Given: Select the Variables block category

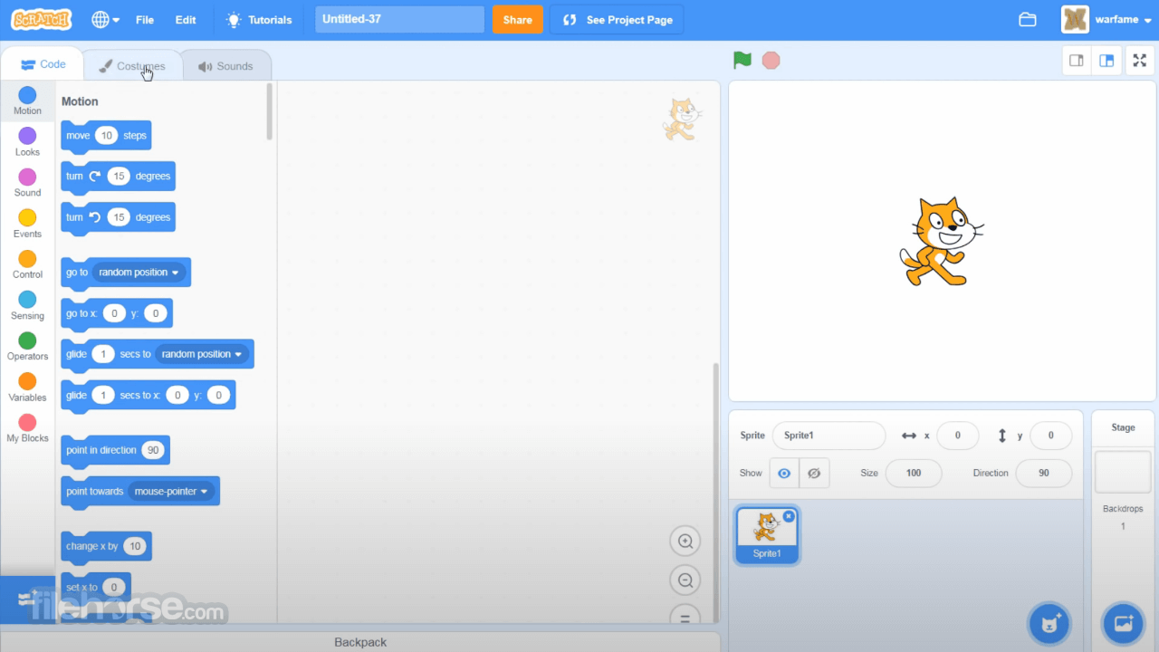Looking at the screenshot, I should [27, 388].
